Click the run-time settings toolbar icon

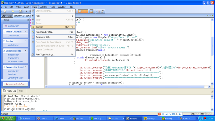coord(103,11)
